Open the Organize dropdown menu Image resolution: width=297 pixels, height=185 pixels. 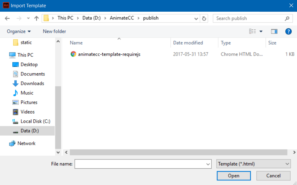(x=19, y=31)
